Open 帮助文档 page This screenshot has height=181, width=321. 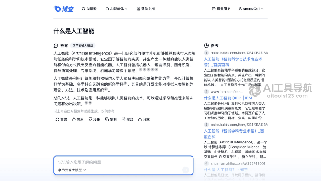pyautogui.click(x=146, y=9)
